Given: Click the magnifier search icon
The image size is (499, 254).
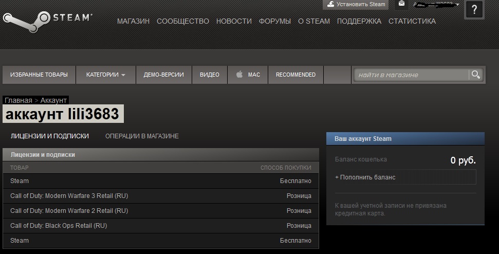Looking at the screenshot, I should (476, 75).
